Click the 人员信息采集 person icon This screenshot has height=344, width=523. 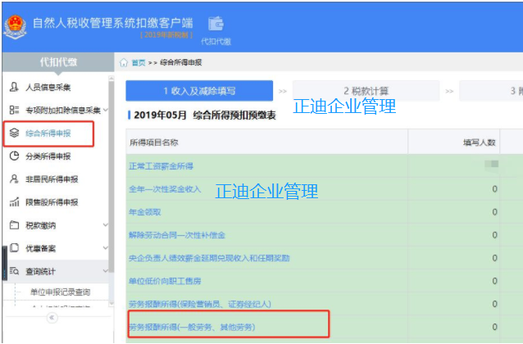(14, 87)
